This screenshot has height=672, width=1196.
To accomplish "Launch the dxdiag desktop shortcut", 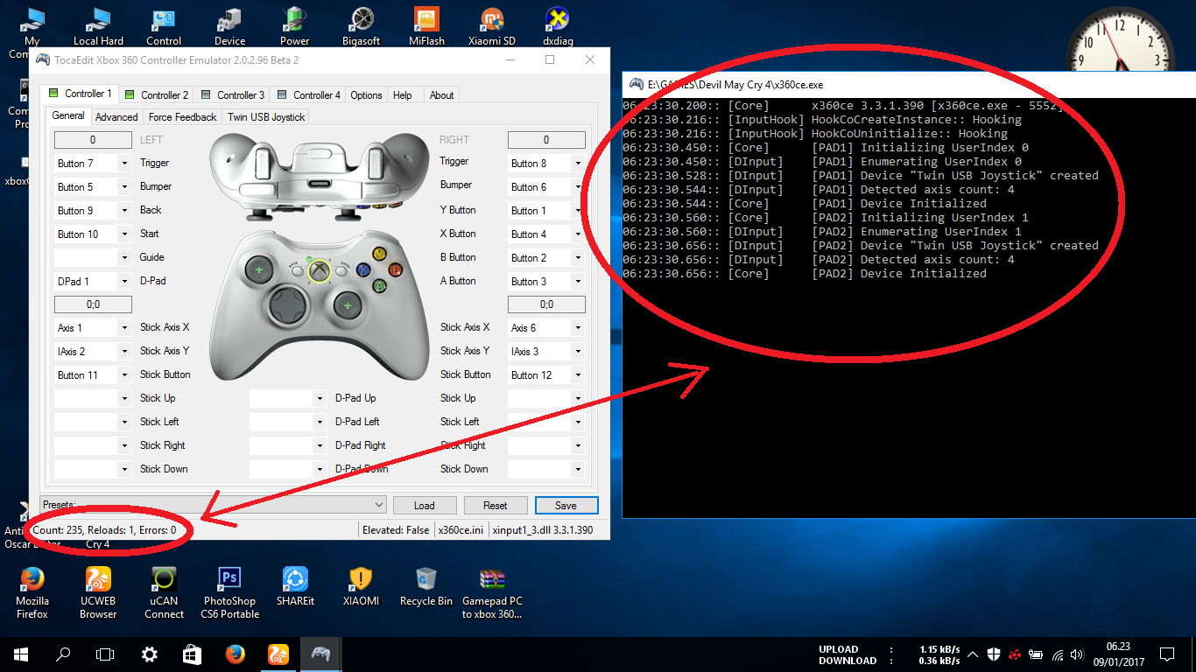I will (558, 24).
